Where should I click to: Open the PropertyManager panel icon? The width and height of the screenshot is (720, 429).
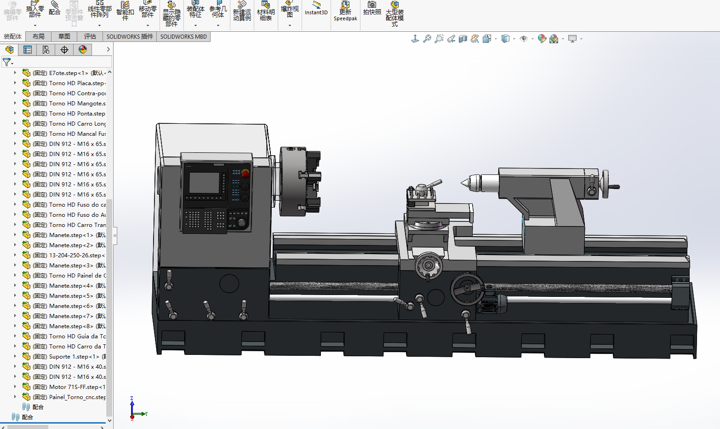click(x=28, y=50)
